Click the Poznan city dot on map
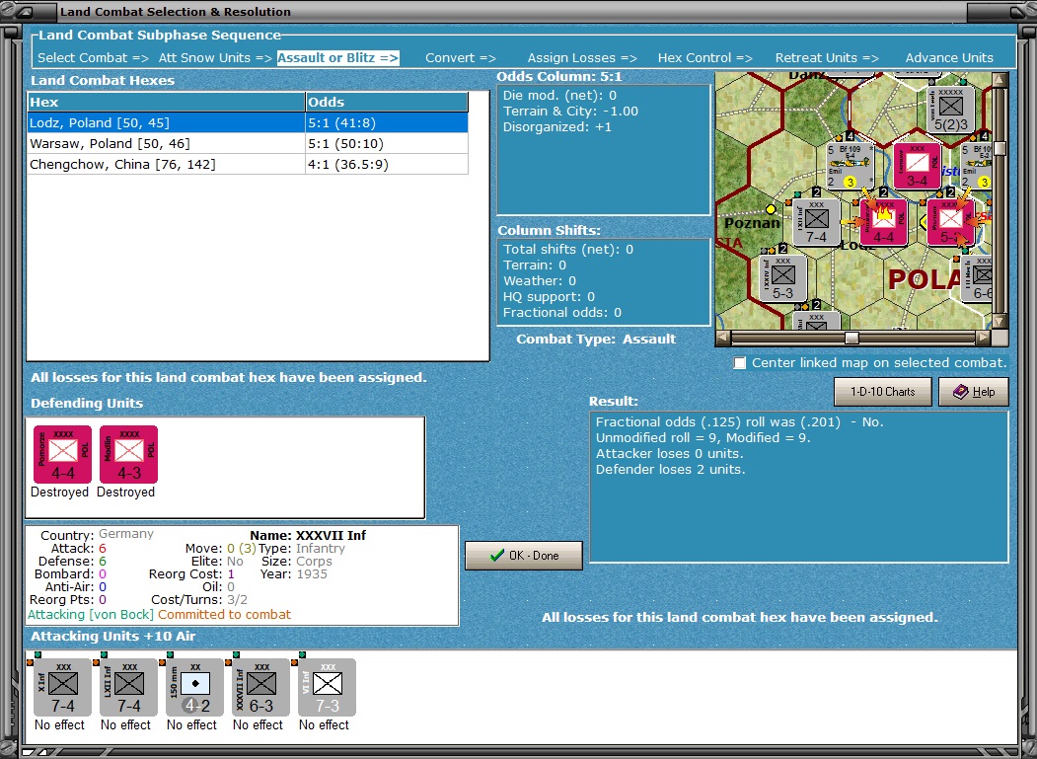The height and width of the screenshot is (759, 1037). (x=770, y=209)
